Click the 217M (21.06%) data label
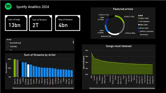Viewport: 166px width, 93px height. click(130, 33)
